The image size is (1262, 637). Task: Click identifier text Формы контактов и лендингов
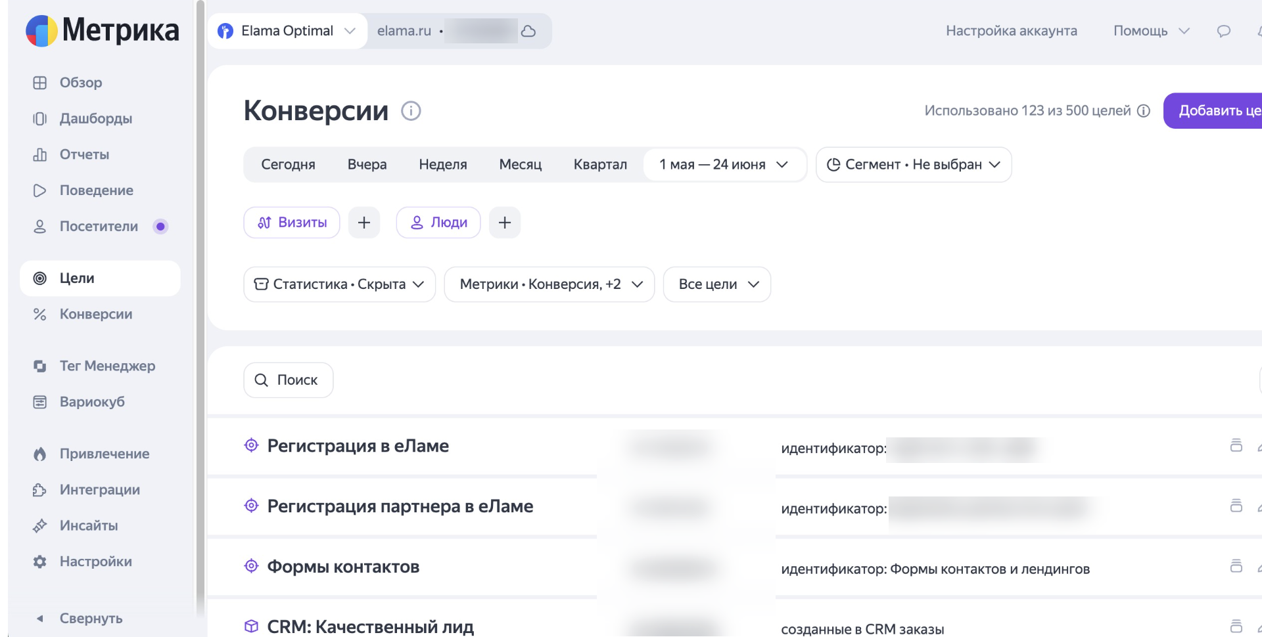990,569
